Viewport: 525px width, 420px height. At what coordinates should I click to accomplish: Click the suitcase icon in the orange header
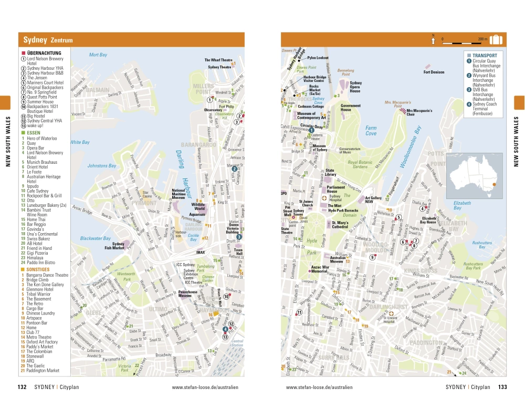click(496, 40)
